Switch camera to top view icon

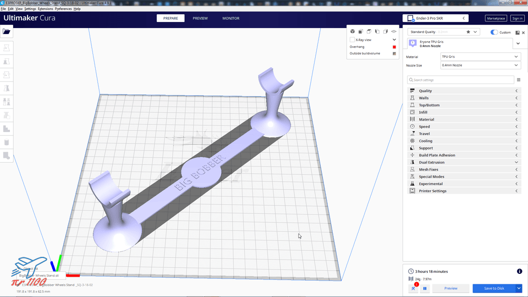[x=369, y=31]
